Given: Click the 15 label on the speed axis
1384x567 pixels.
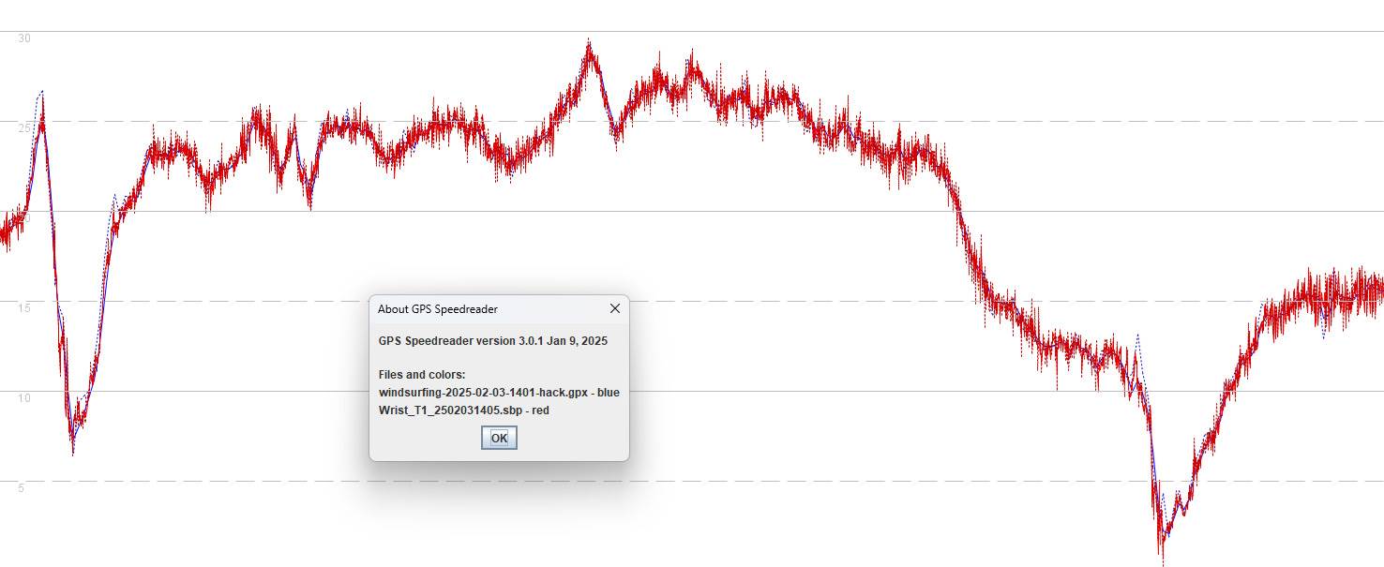Looking at the screenshot, I should pos(23,308).
